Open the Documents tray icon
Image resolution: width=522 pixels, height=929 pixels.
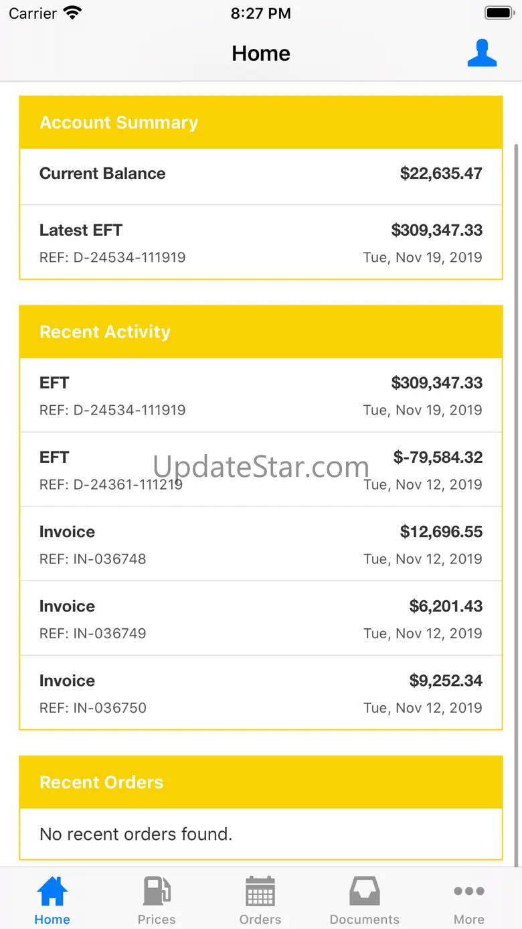(x=365, y=891)
